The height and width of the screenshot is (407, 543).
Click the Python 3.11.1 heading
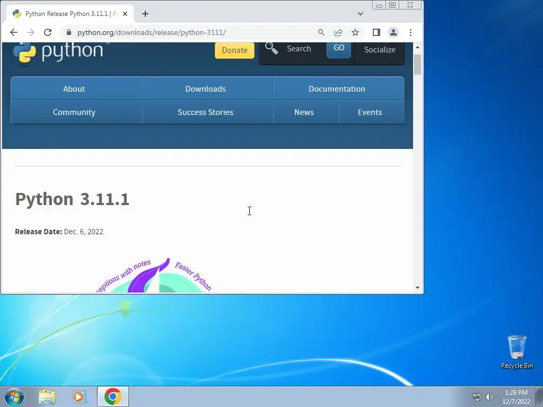click(72, 199)
